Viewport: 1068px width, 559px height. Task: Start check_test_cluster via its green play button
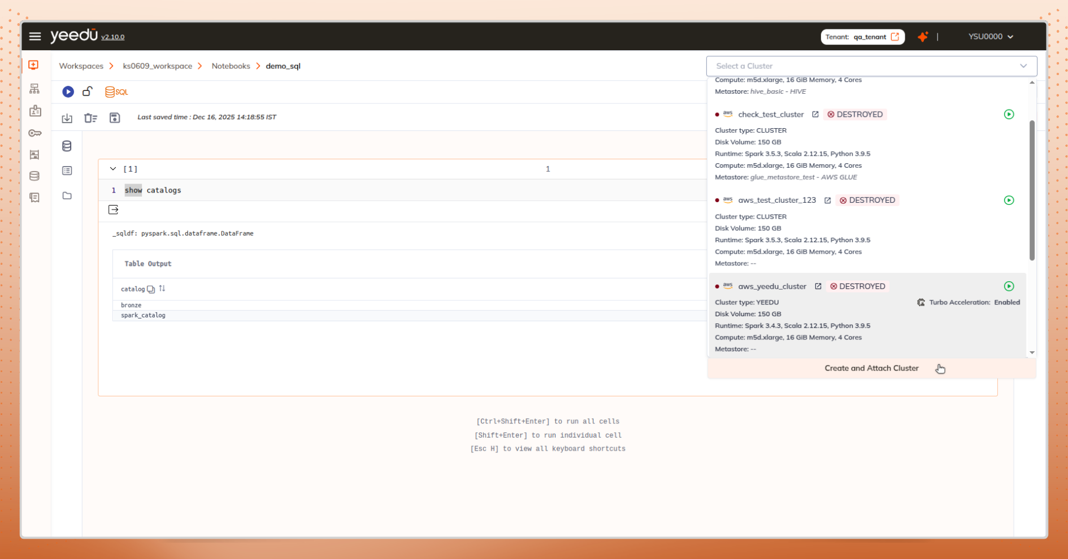pyautogui.click(x=1009, y=114)
